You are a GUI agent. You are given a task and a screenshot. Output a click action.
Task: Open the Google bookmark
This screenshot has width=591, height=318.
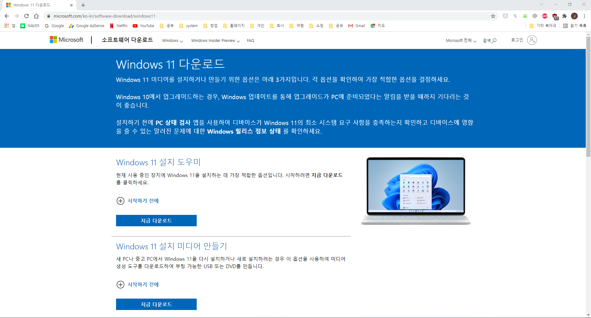(54, 26)
